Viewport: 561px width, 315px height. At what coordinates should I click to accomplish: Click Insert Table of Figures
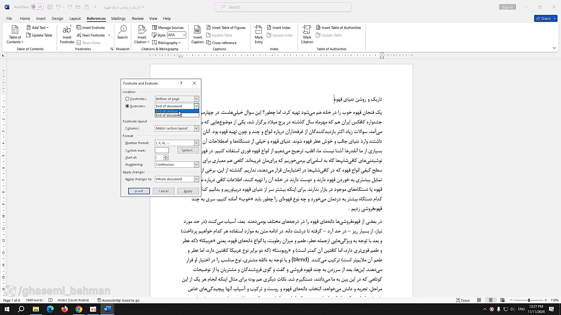tap(226, 27)
